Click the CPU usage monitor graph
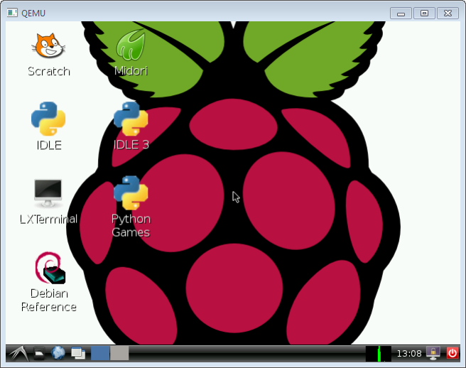This screenshot has width=466, height=368. coord(379,353)
